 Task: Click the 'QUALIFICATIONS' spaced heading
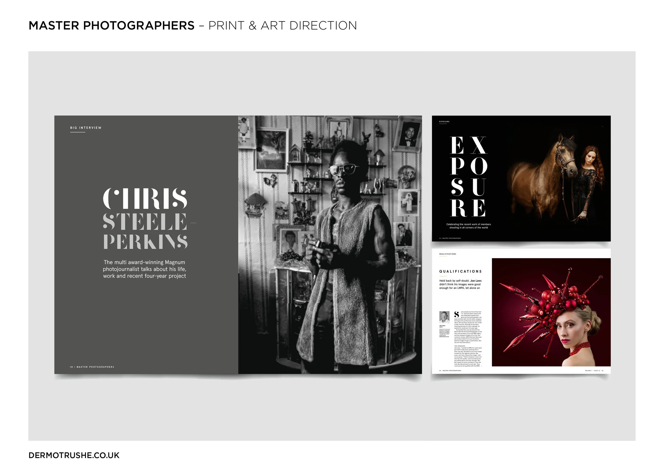[460, 271]
